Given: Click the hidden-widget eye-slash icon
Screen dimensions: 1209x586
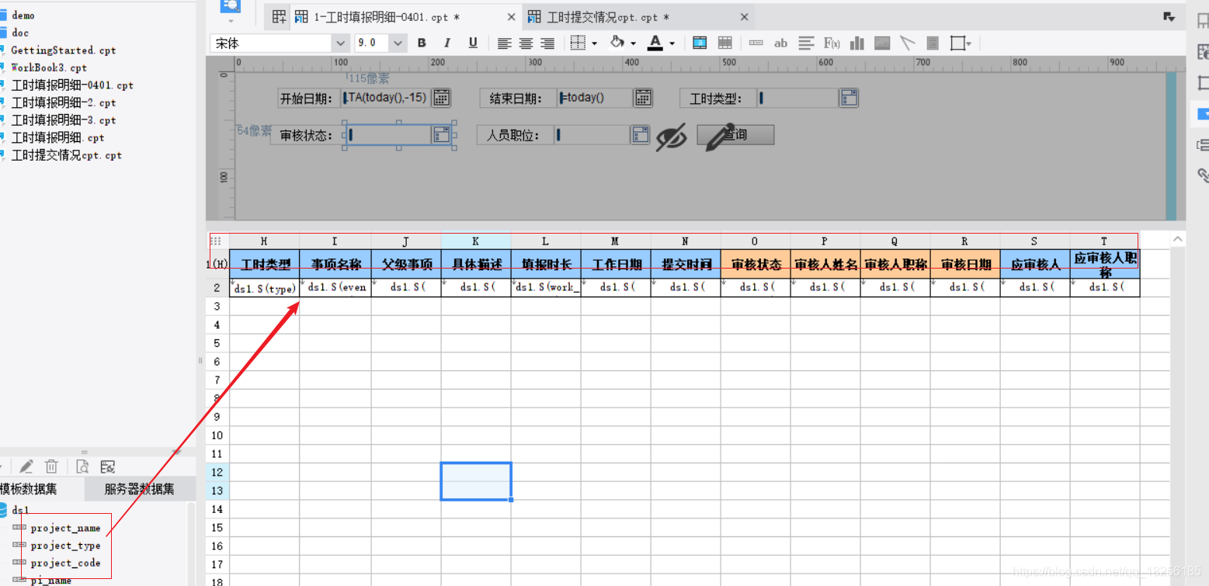Looking at the screenshot, I should (671, 137).
